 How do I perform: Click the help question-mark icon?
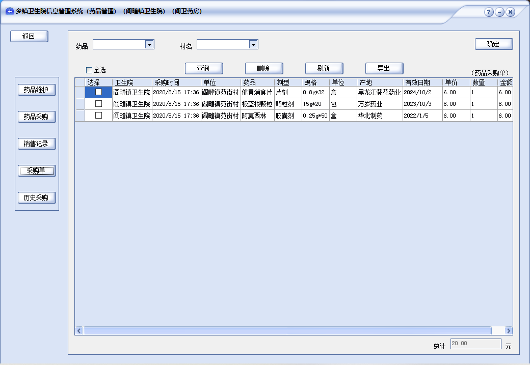point(489,12)
